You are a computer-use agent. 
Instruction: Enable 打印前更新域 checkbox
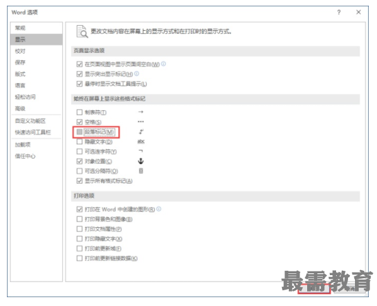coord(79,248)
